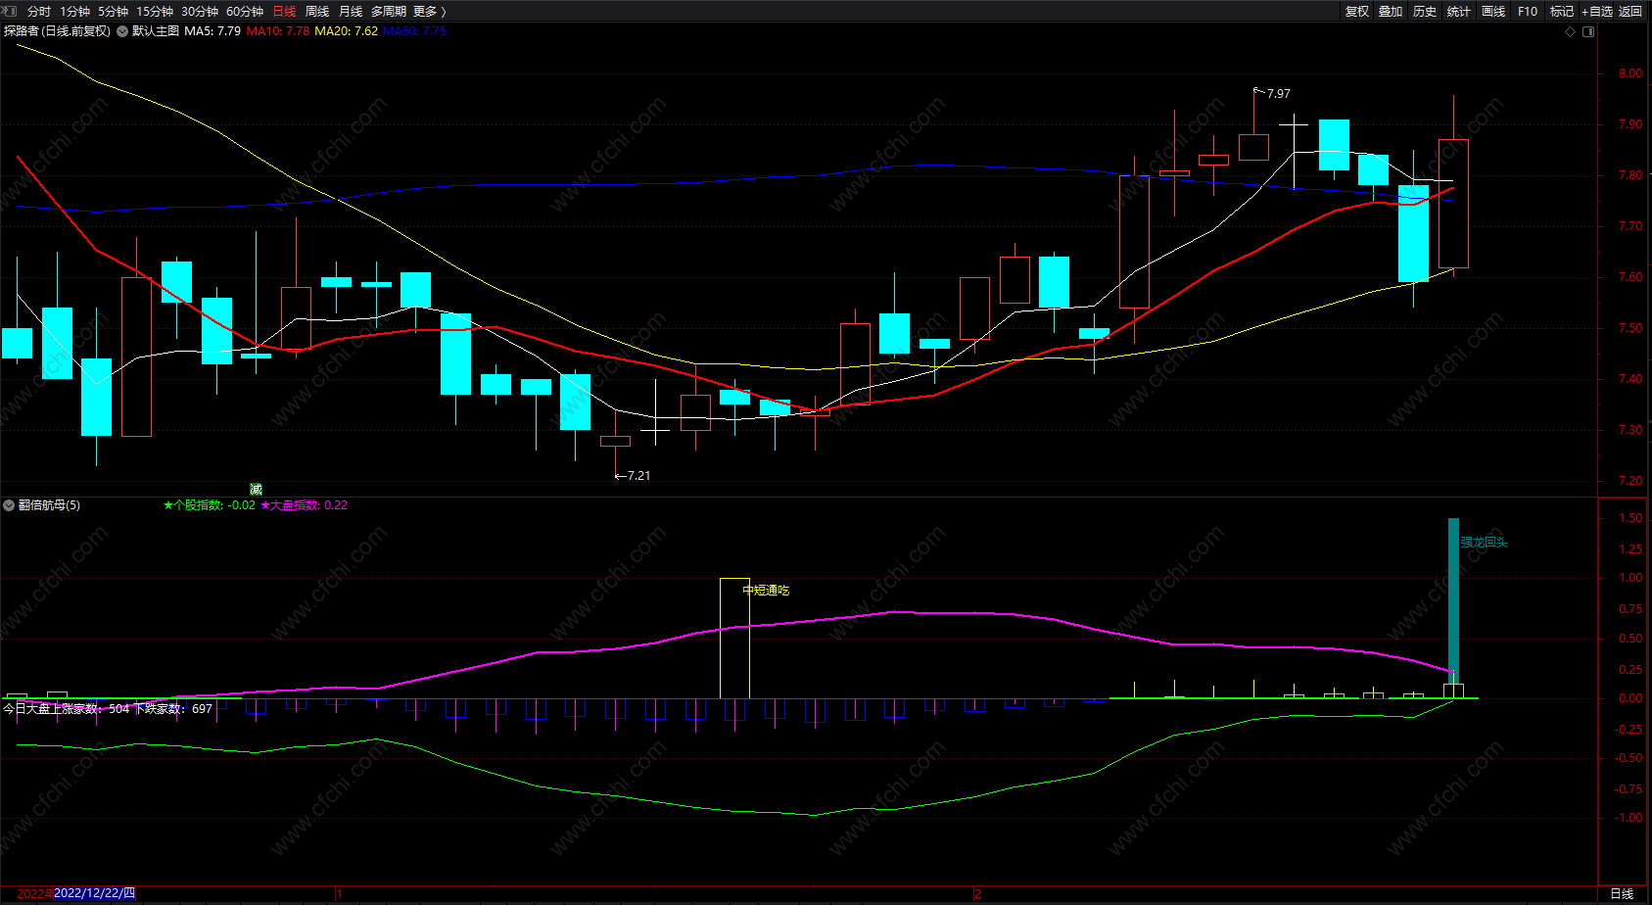Click the 标记 mark button

[1562, 11]
